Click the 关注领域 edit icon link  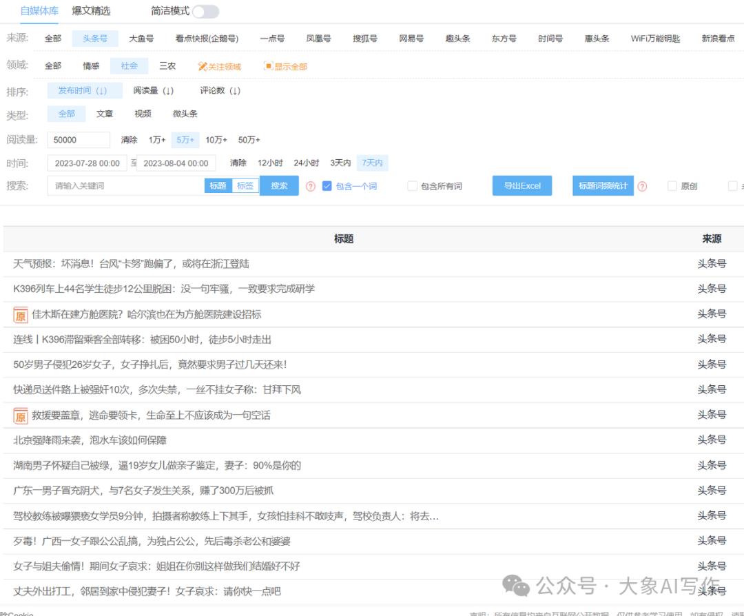pyautogui.click(x=219, y=66)
